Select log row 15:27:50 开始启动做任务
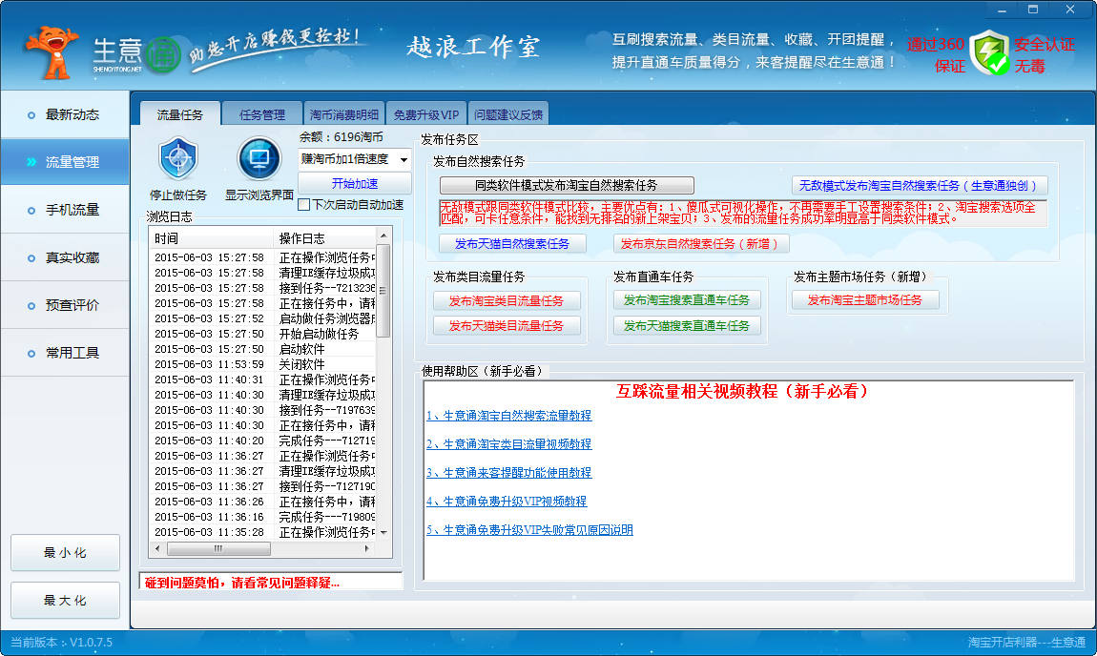Image resolution: width=1097 pixels, height=656 pixels. [x=263, y=334]
